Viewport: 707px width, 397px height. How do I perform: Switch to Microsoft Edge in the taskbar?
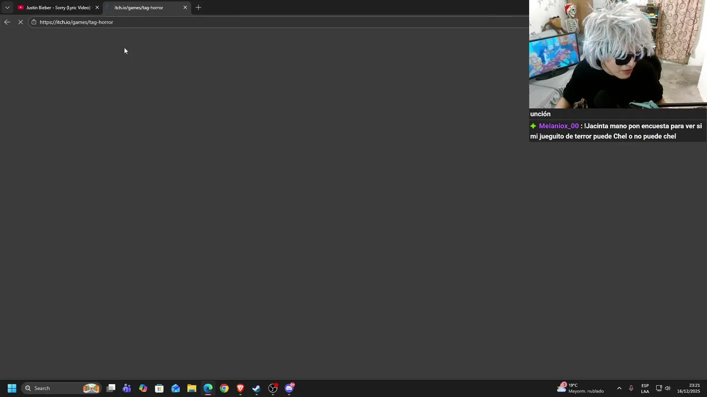click(x=208, y=388)
